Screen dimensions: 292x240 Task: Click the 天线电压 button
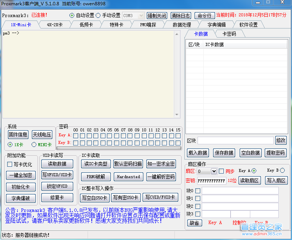[42, 135]
